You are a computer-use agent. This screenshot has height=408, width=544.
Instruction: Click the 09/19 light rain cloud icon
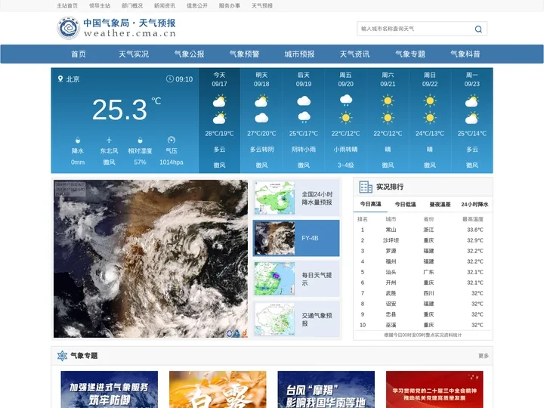click(304, 117)
